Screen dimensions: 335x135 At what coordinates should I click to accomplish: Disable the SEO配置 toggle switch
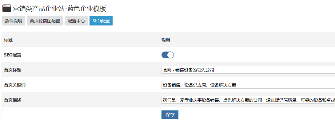168,55
